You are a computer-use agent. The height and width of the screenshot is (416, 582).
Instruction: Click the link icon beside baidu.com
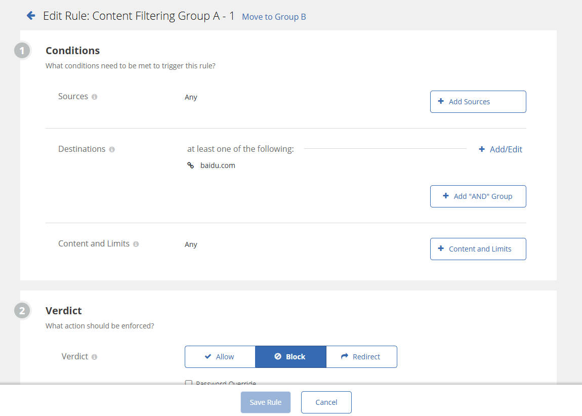190,165
